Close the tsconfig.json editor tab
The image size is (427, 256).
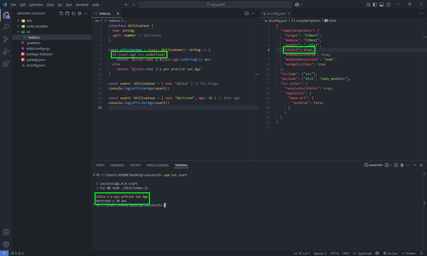289,13
